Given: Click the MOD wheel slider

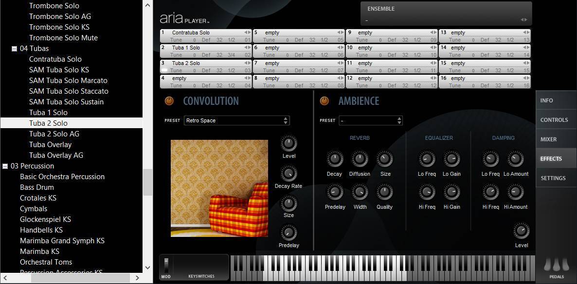Looking at the screenshot, I should tap(166, 265).
